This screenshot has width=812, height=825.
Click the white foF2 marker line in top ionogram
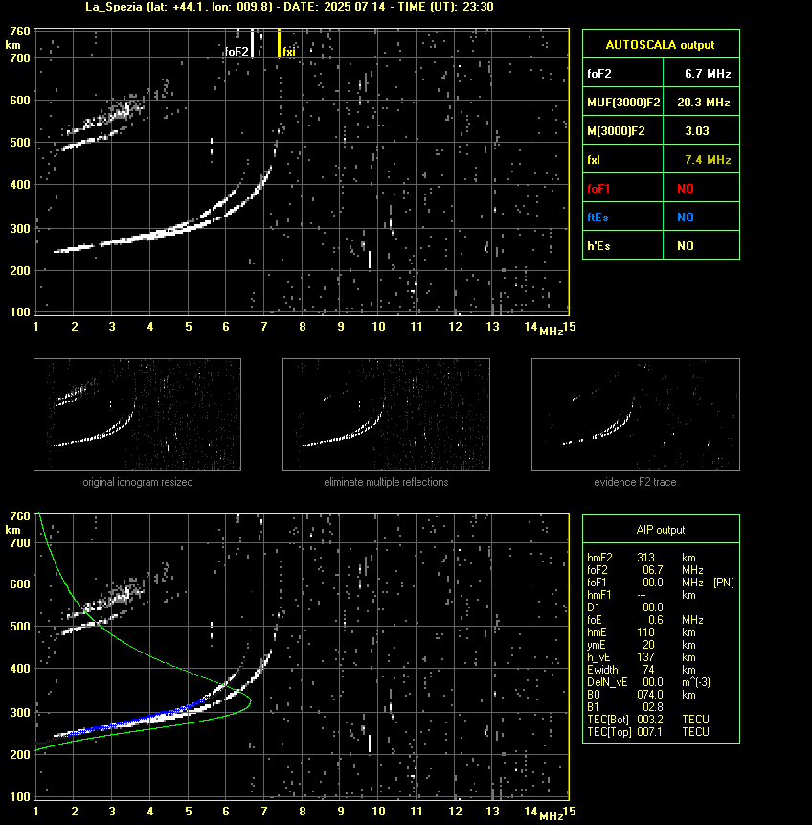pyautogui.click(x=253, y=43)
